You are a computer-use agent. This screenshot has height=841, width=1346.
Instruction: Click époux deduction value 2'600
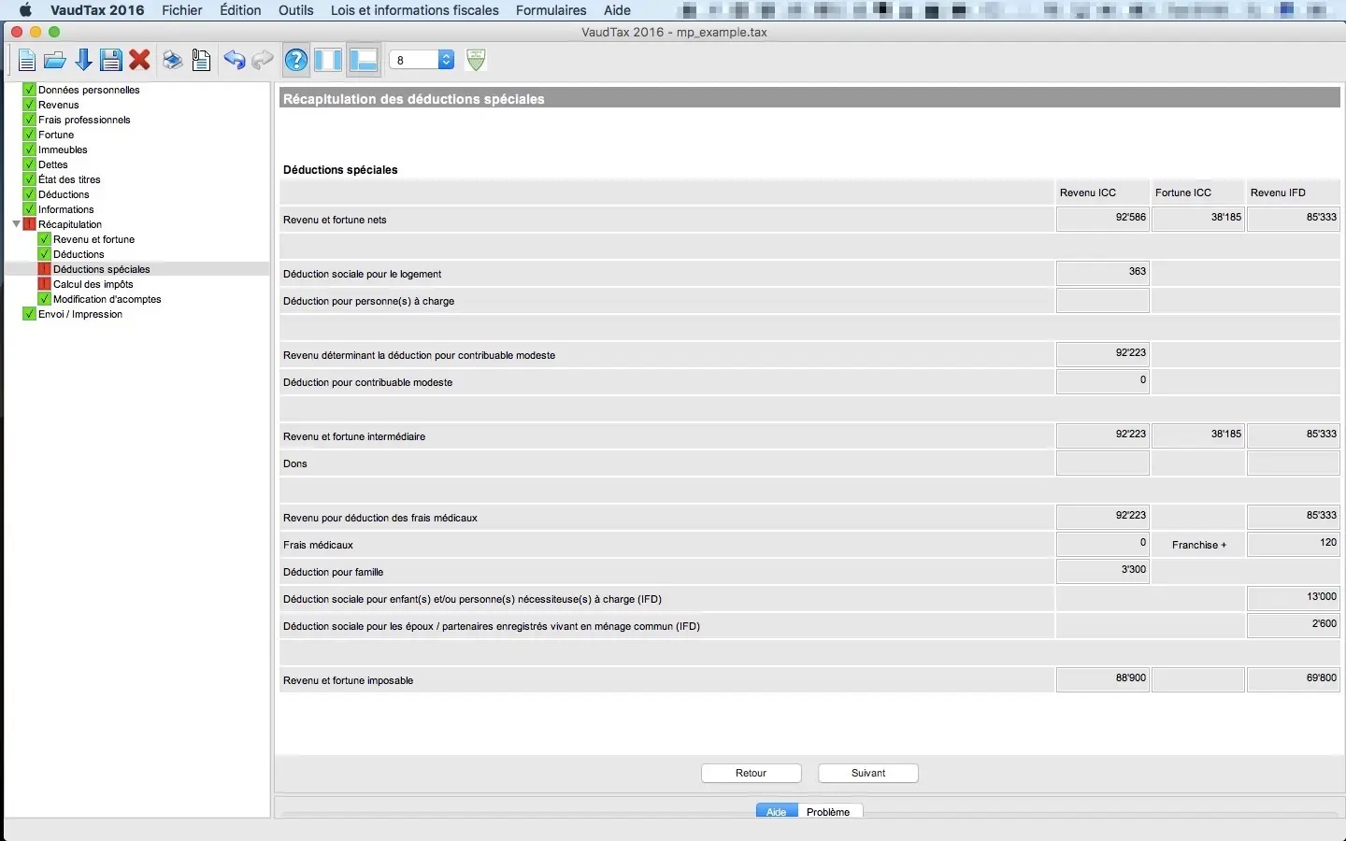[x=1294, y=625]
